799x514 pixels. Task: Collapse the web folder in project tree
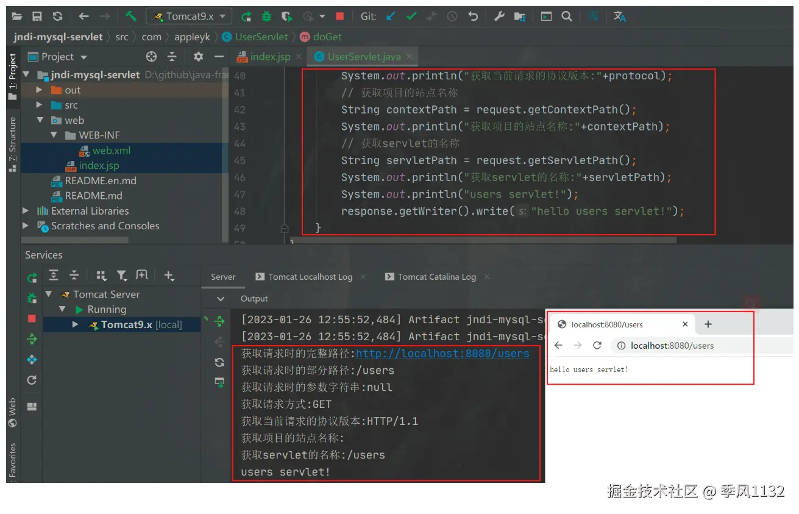(x=39, y=120)
